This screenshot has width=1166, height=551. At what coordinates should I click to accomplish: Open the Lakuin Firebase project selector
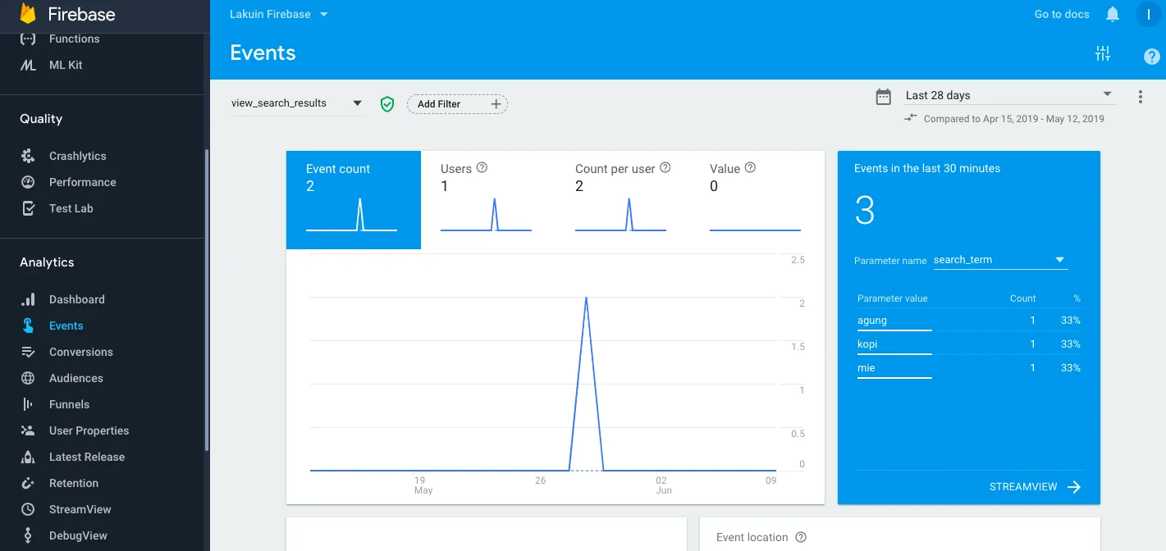[279, 14]
